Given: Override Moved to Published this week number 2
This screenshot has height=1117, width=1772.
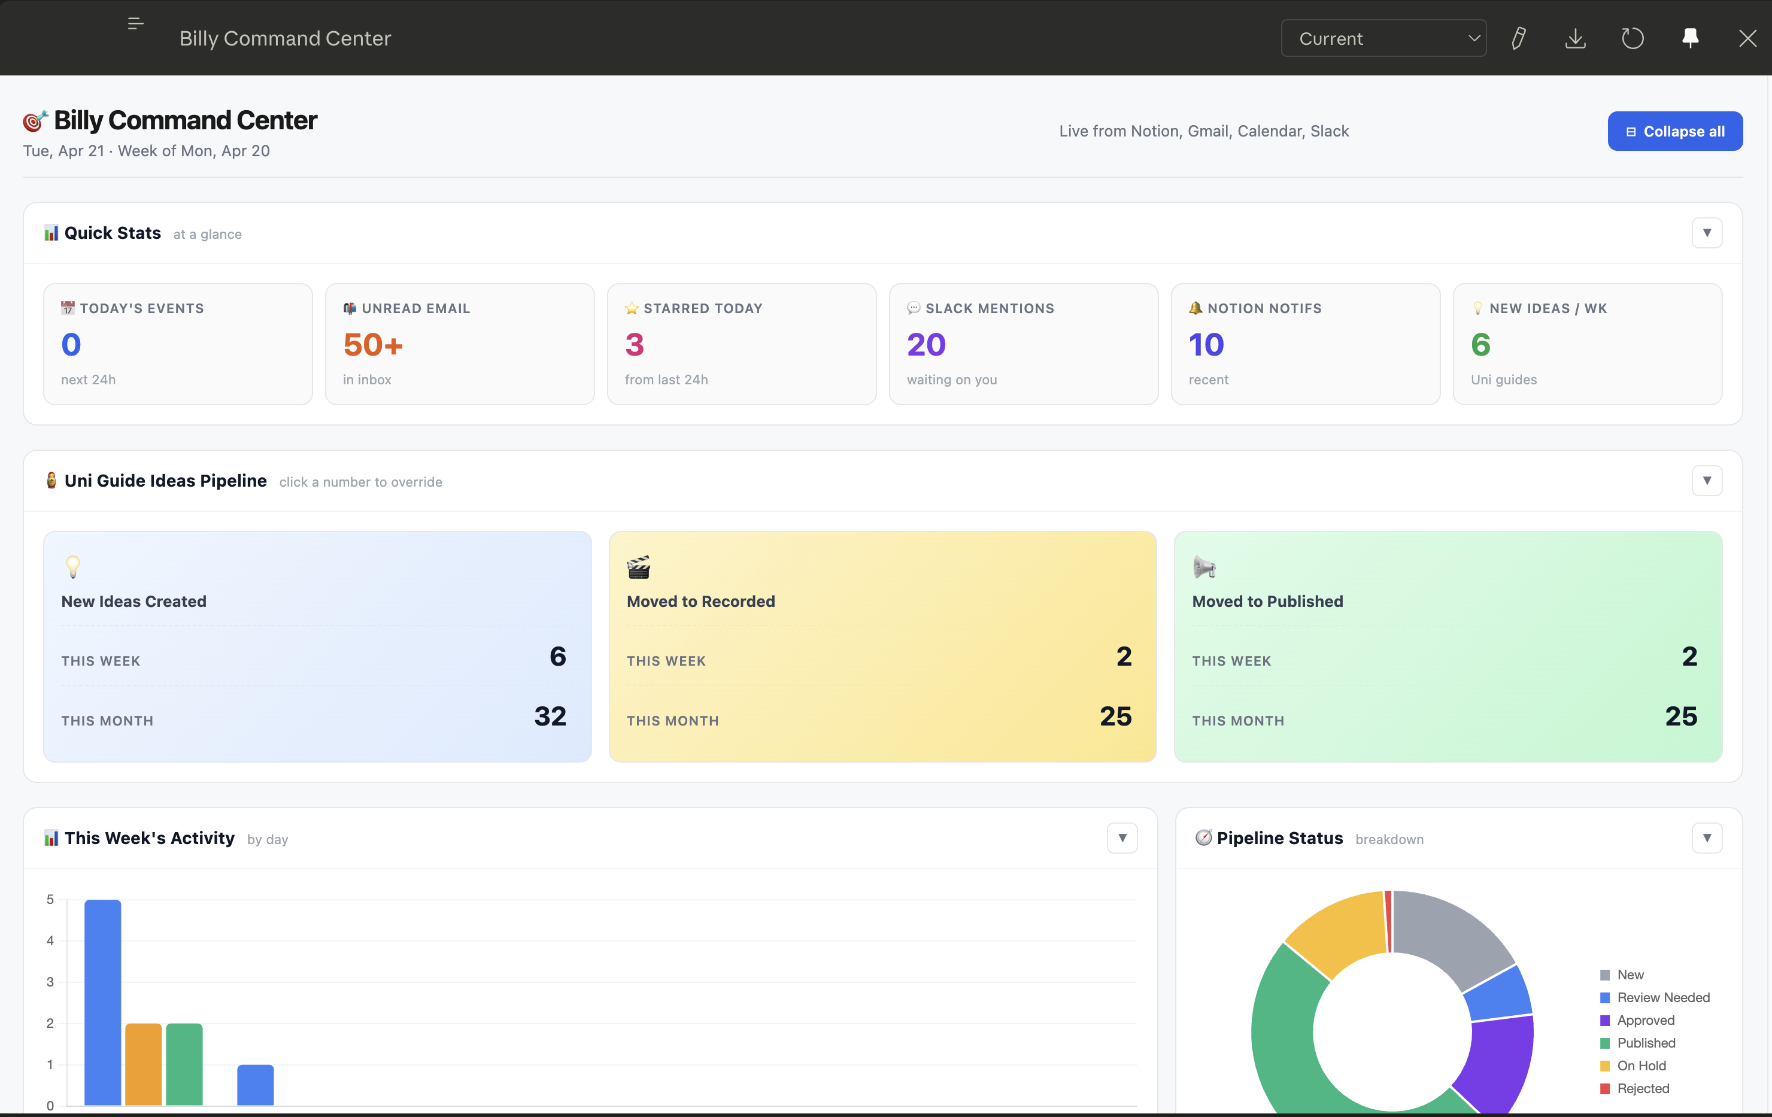Looking at the screenshot, I should point(1689,656).
